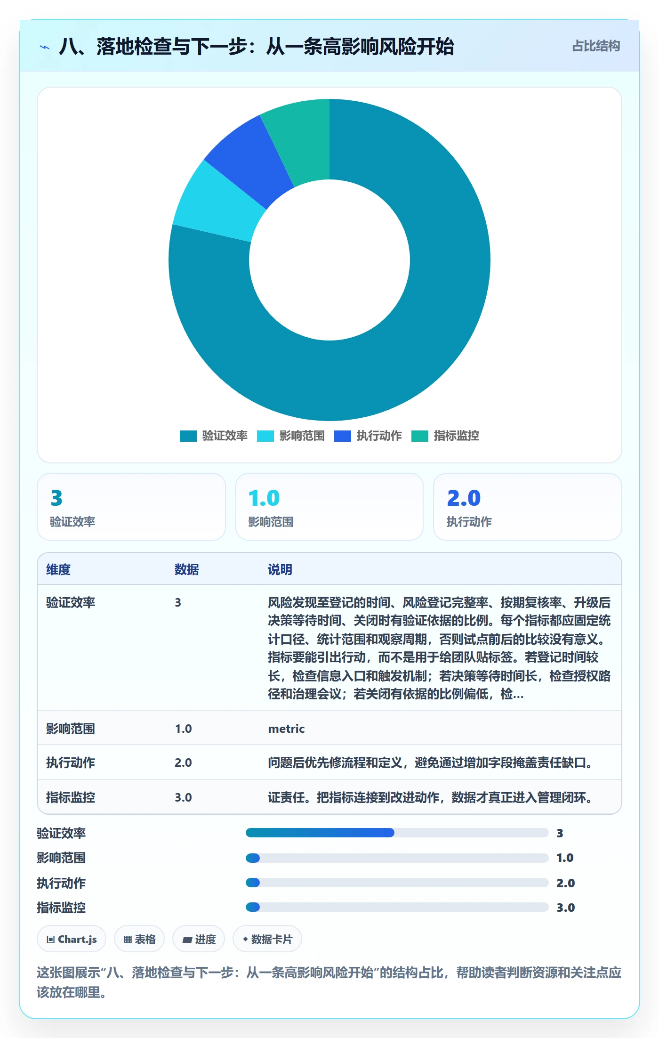Click the 指标监控 legend label text
This screenshot has width=659, height=1038.
click(457, 436)
